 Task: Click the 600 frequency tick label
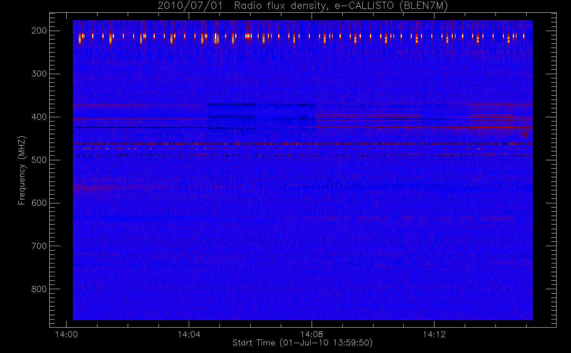(39, 203)
